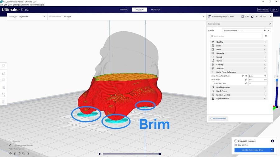Click the info icon beside print time
Image resolution: width=280 pixels, height=157 pixels.
pos(272,141)
